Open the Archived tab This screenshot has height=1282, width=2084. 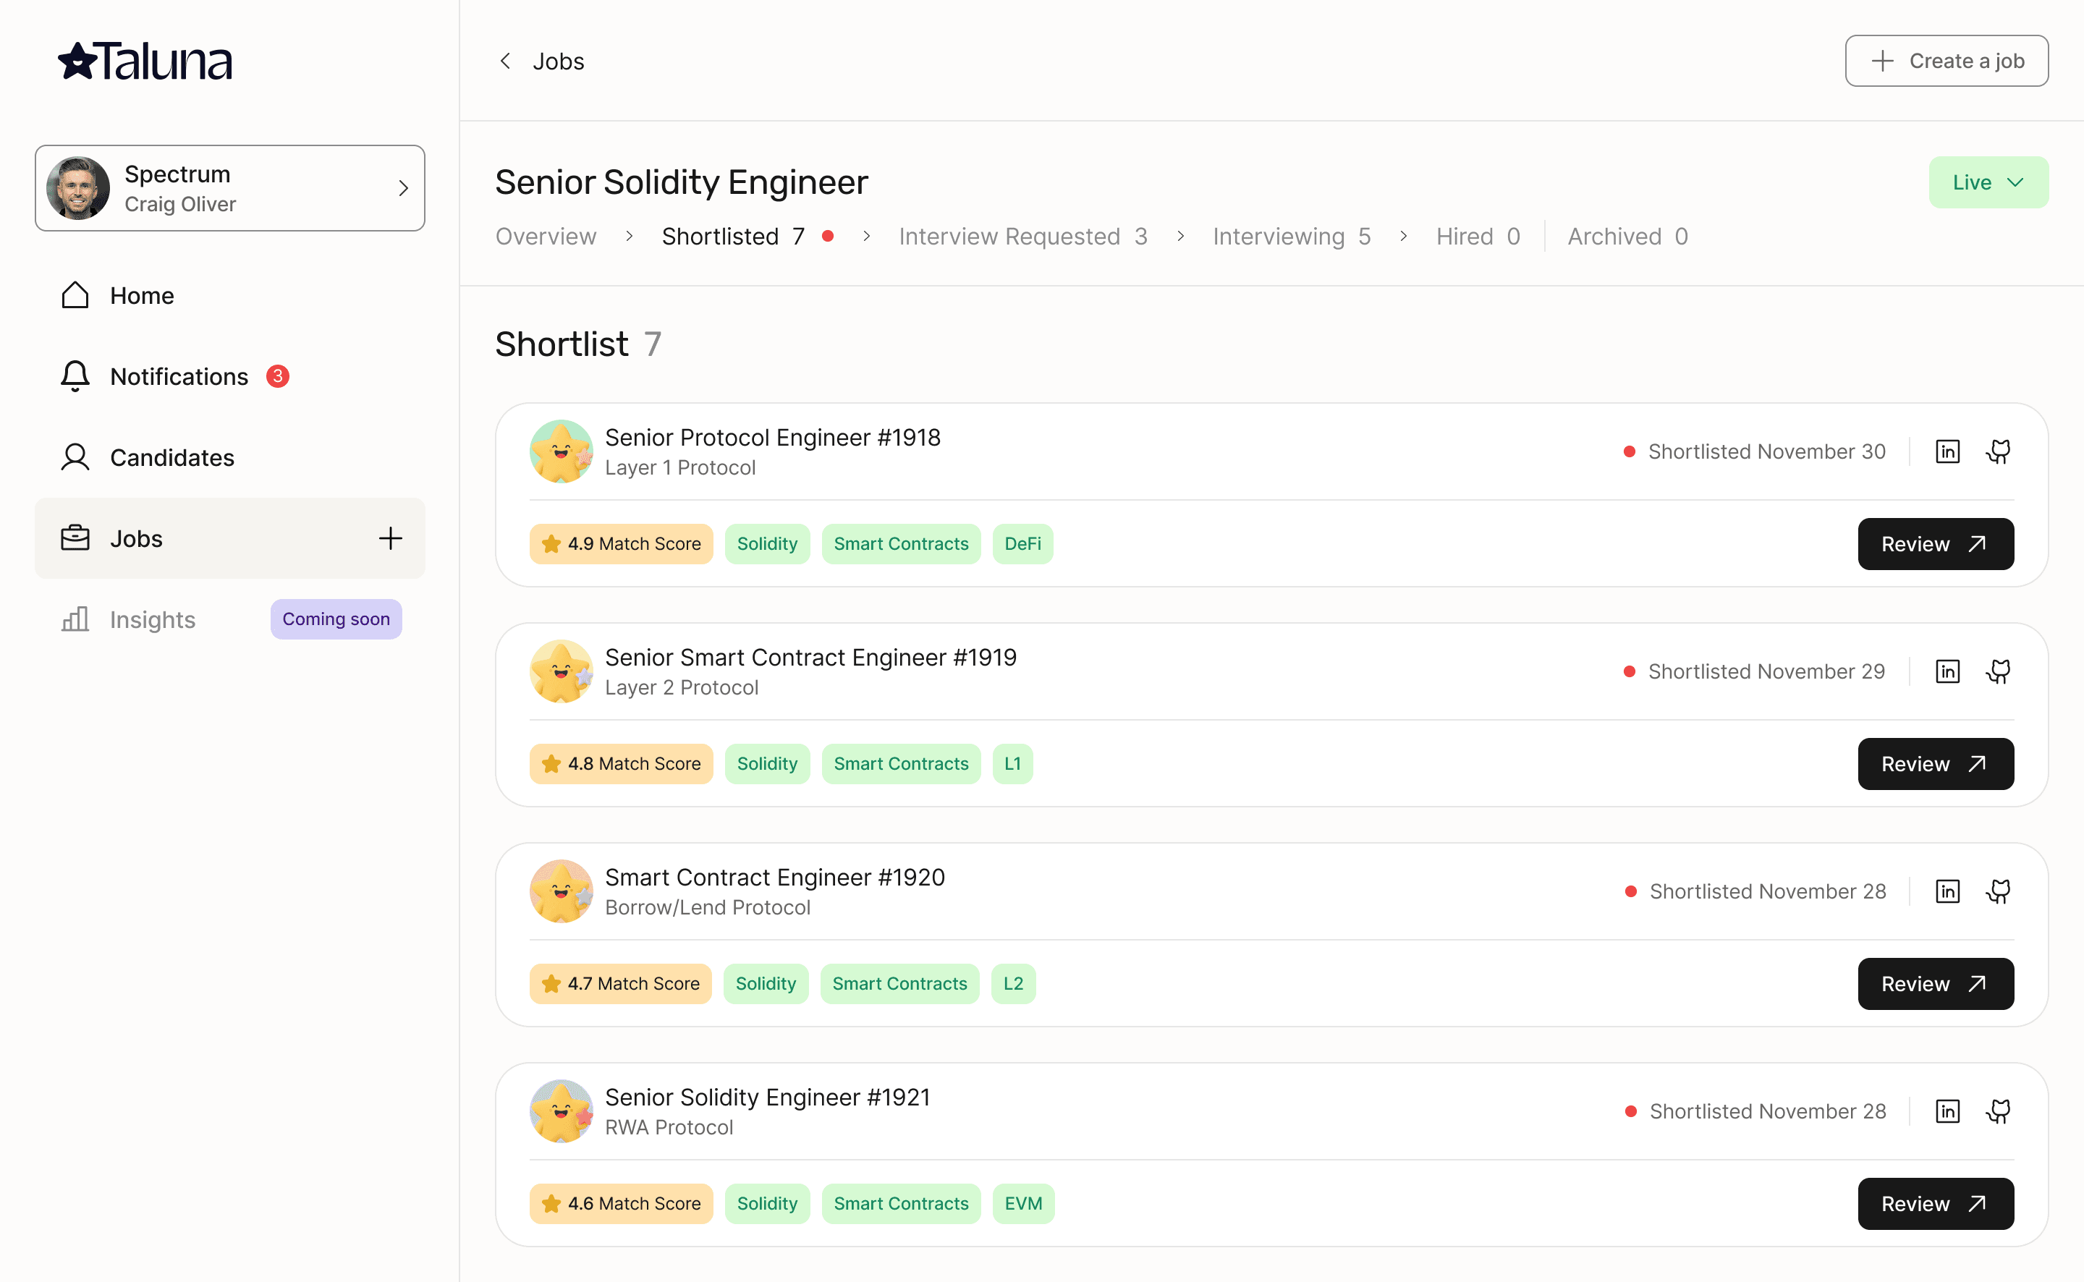(x=1626, y=237)
